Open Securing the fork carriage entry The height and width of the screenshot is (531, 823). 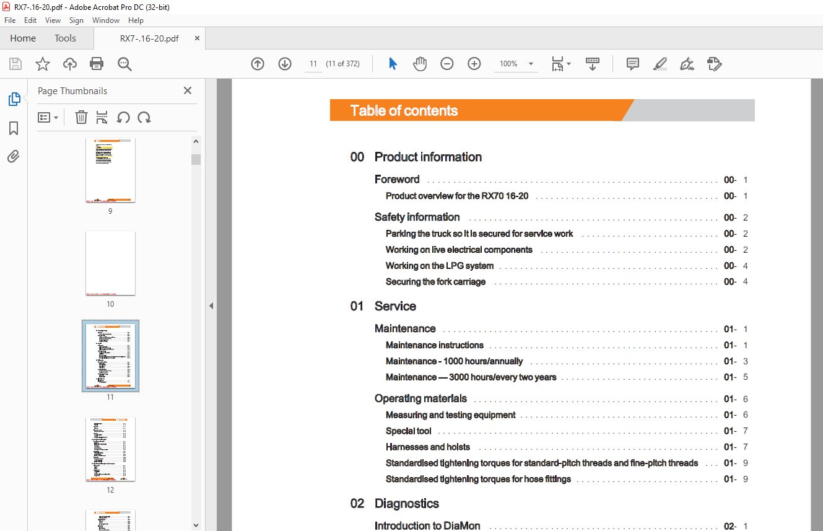pyautogui.click(x=435, y=282)
